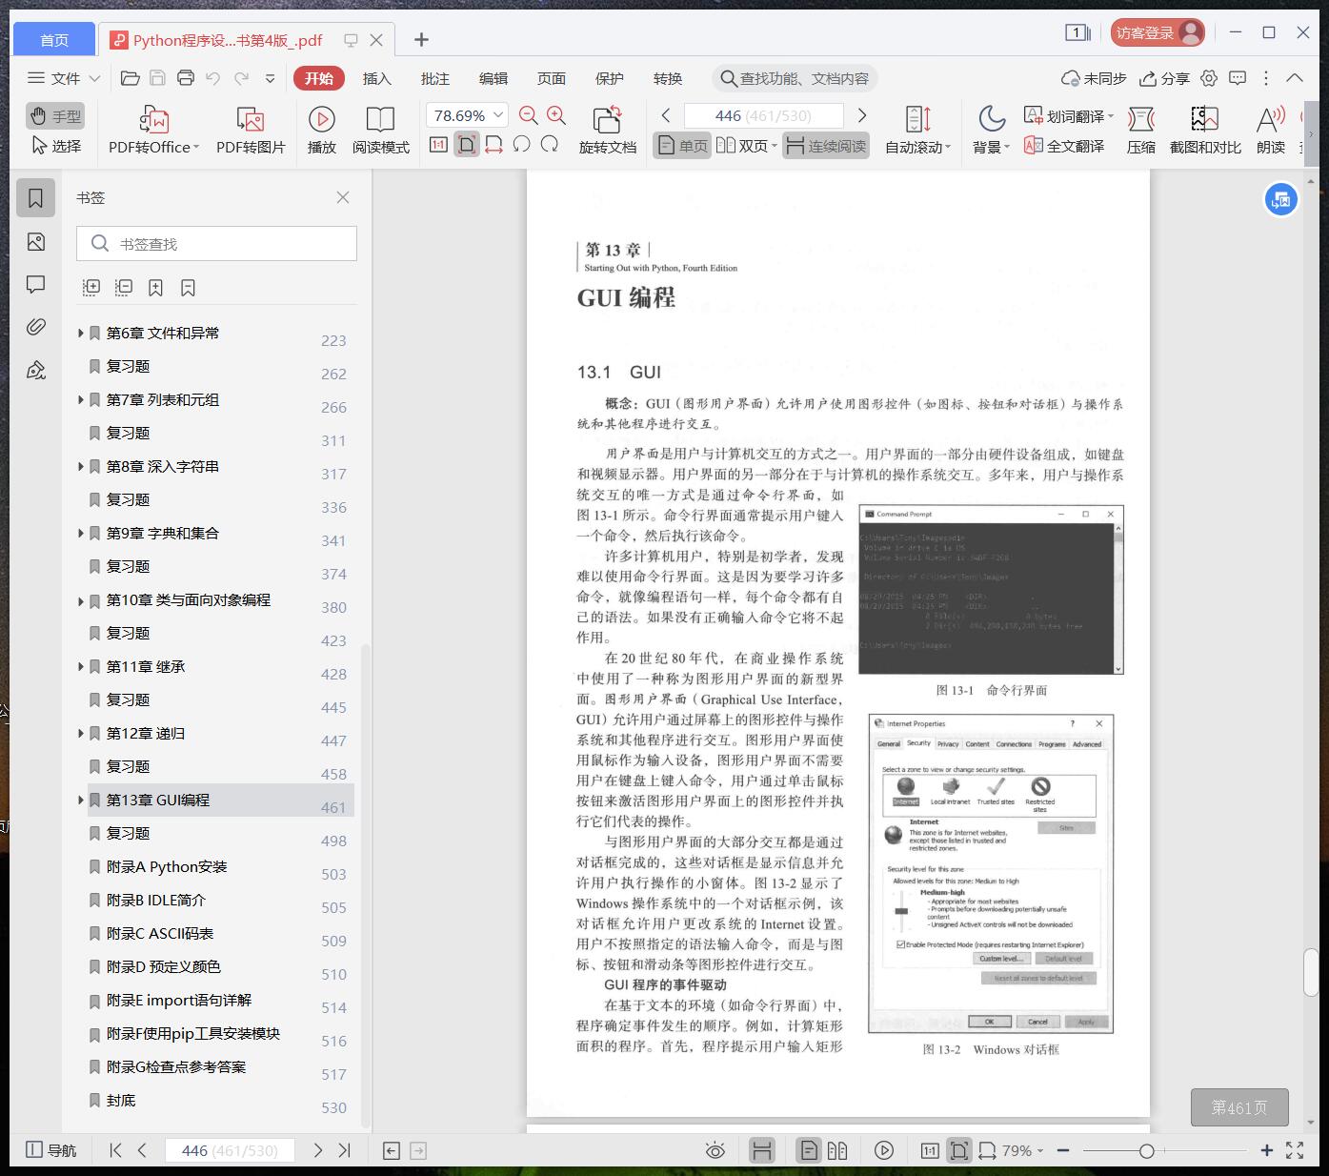The width and height of the screenshot is (1329, 1176).
Task: Expand 第10章 类与面向对象编程 bookmark
Action: [81, 599]
